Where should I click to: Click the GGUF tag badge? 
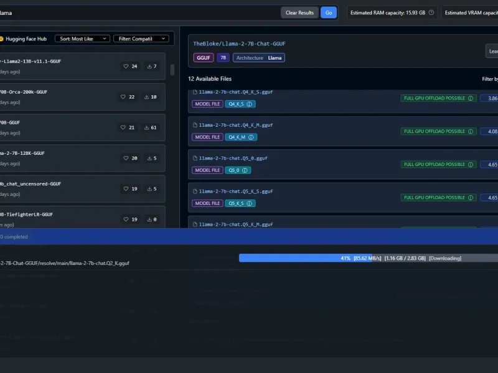pyautogui.click(x=204, y=58)
